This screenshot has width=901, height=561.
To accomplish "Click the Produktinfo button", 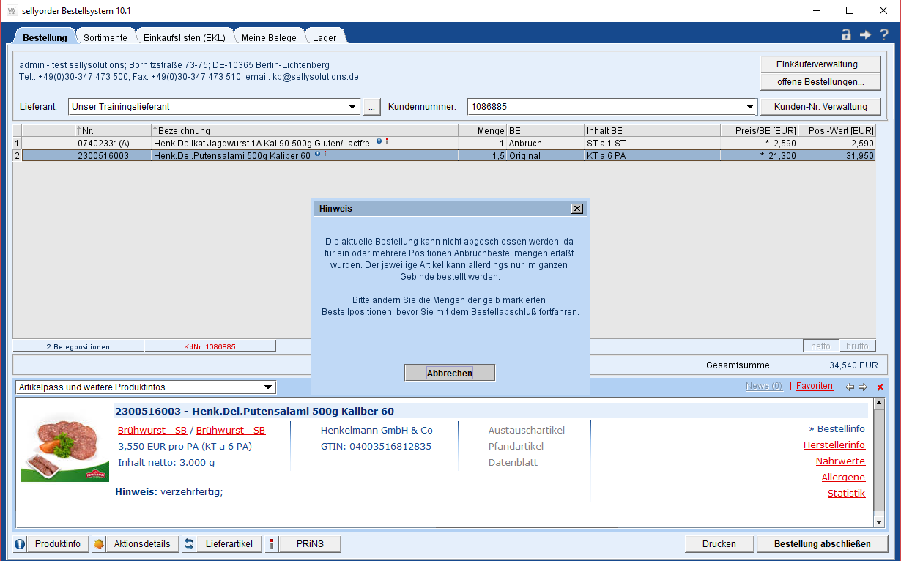I will [58, 544].
